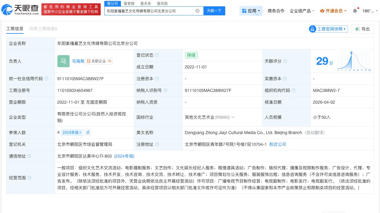Switch to the 查老板 search tab

[129, 3]
